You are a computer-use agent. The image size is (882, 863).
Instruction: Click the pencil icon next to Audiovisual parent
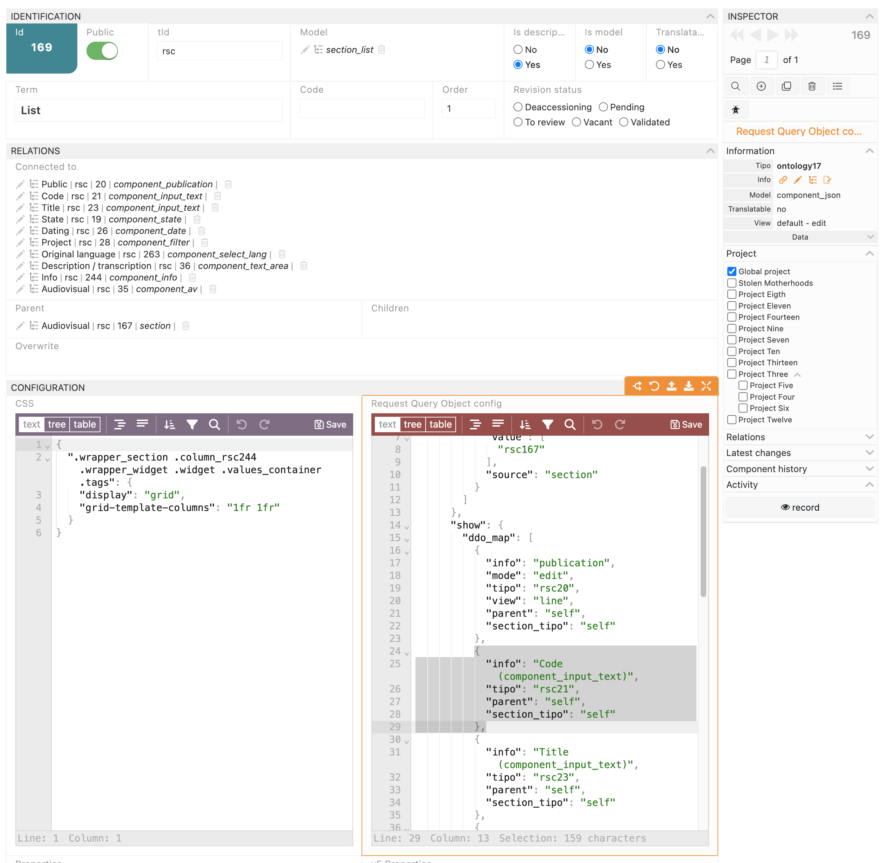20,326
